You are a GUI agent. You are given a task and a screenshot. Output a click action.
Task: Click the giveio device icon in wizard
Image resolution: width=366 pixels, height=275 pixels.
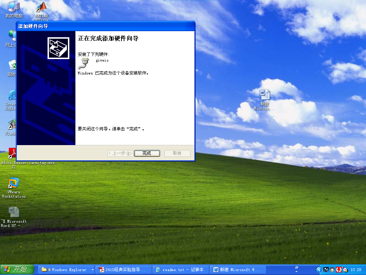[x=84, y=63]
